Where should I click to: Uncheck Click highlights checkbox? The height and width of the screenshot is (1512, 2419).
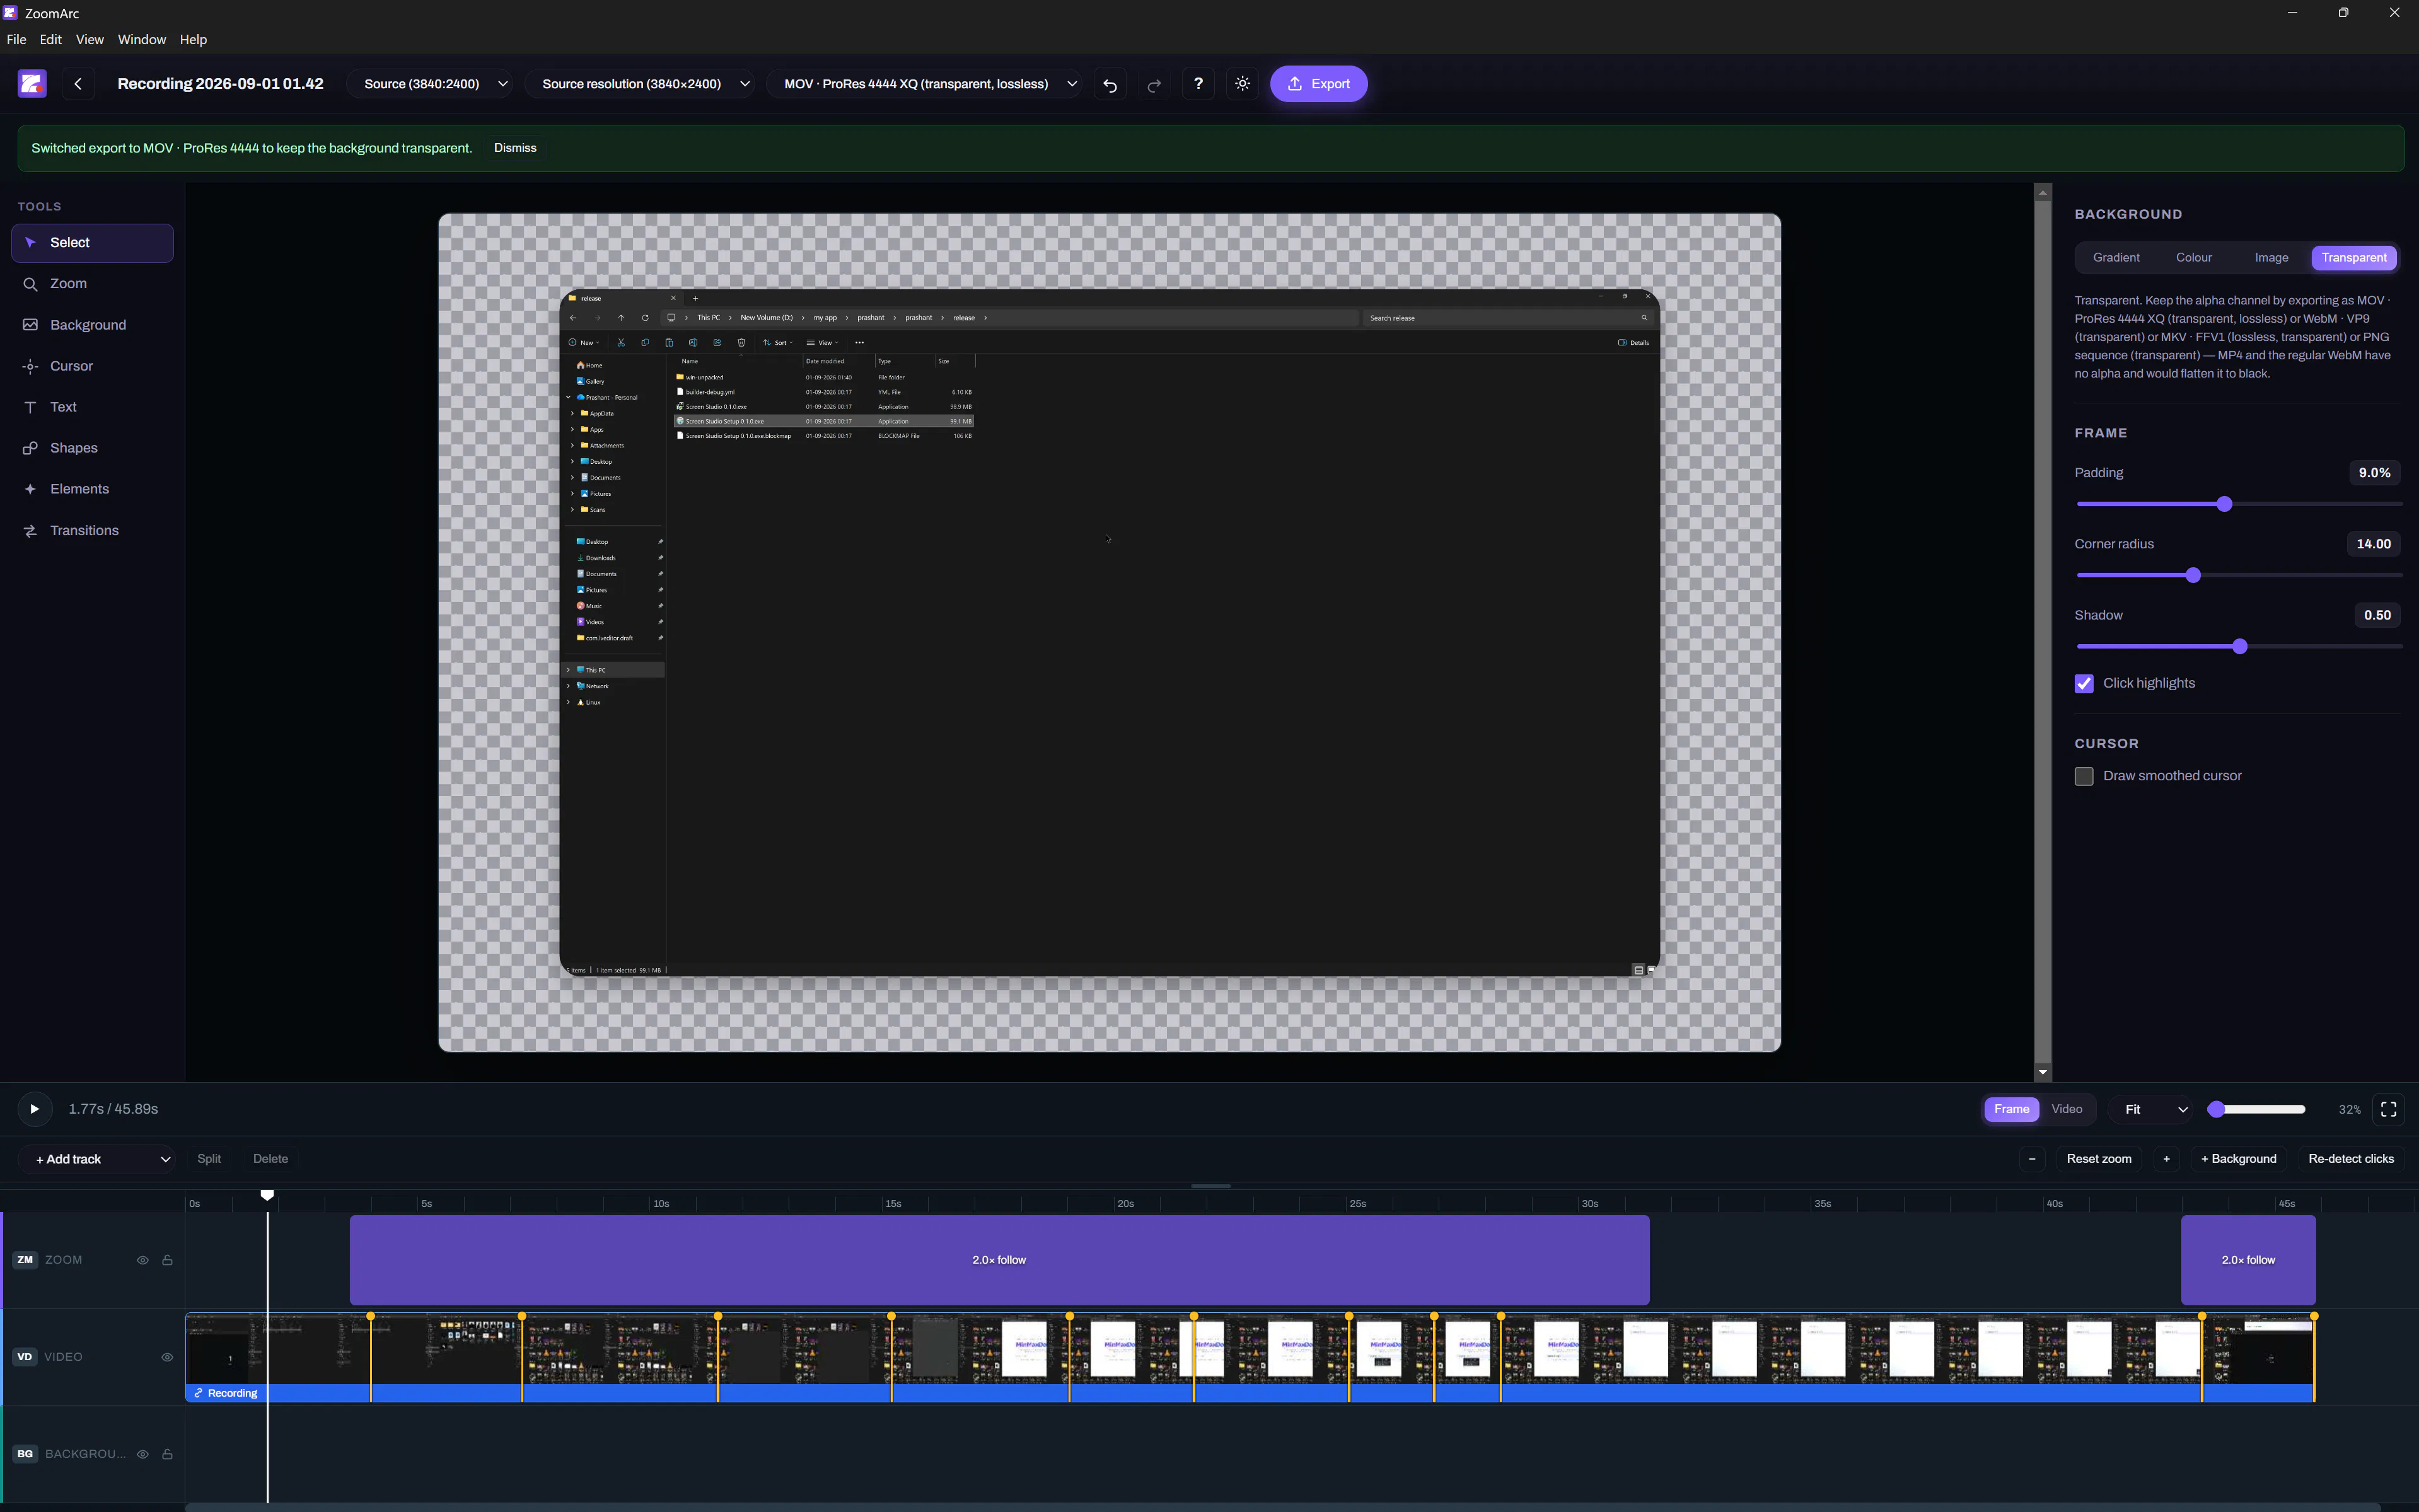pos(2084,683)
